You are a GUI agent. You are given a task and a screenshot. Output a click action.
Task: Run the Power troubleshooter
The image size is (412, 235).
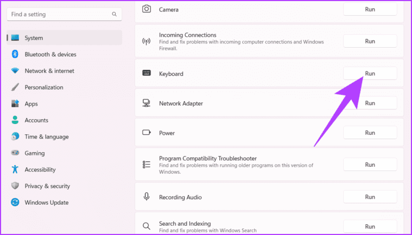tap(370, 133)
